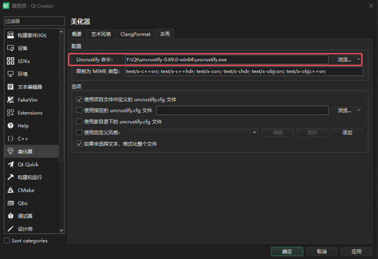Image resolution: width=378 pixels, height=259 pixels.
Task: Click 浏览 for specified cfg file
Action: (344, 111)
